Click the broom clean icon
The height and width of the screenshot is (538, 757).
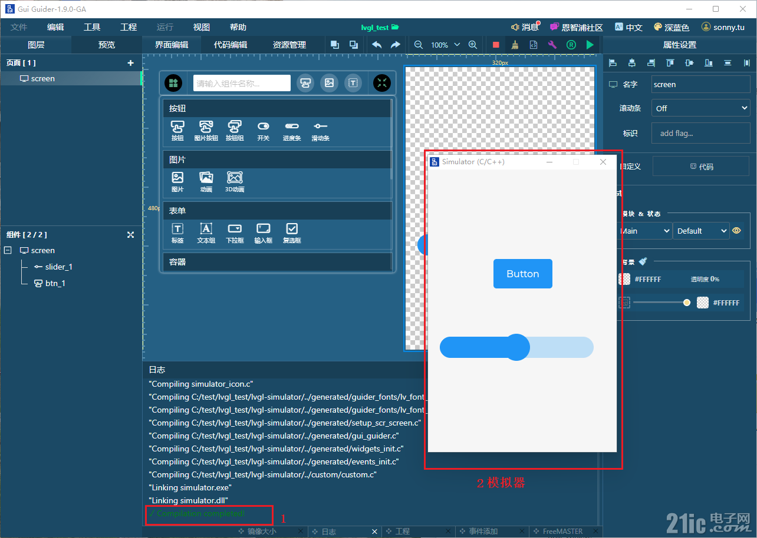tap(515, 45)
